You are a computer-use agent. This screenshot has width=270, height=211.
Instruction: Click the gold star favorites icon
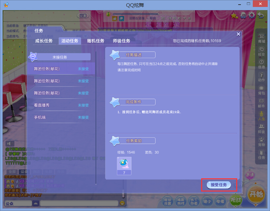coord(234,15)
